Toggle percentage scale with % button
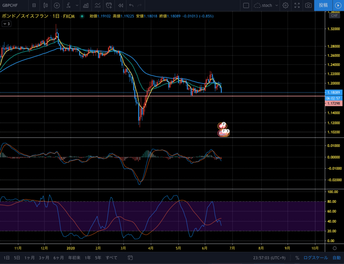Screen dimensions: 344x264 [x=297, y=258]
